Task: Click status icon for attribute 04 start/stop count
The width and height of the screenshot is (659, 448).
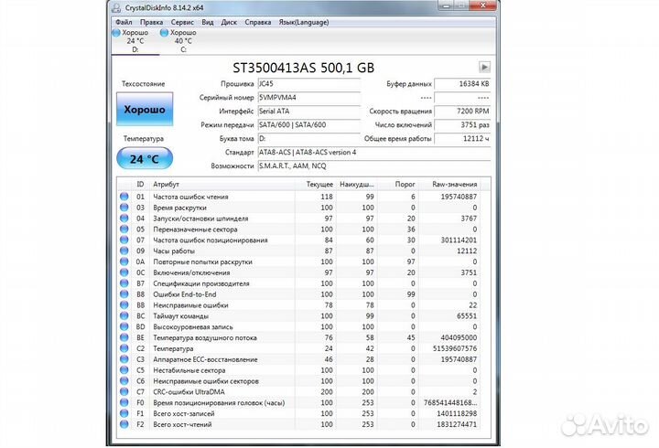Action: (124, 218)
